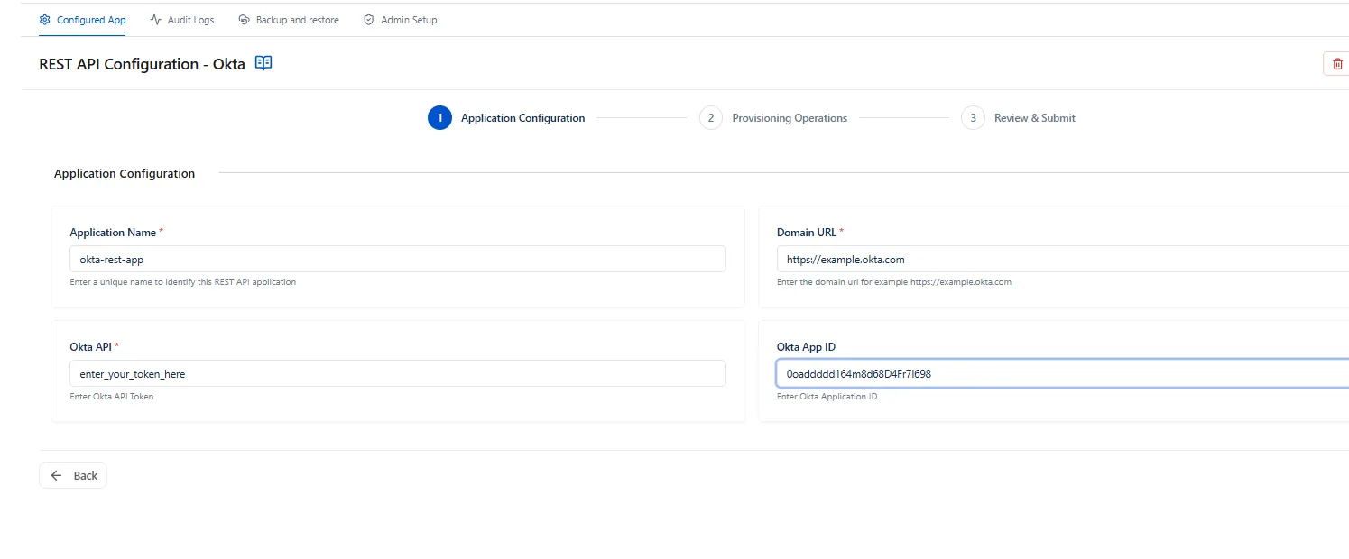Screen dimensions: 1349x559
Task: Click the shield icon beside Admin Setup
Action: 369,20
